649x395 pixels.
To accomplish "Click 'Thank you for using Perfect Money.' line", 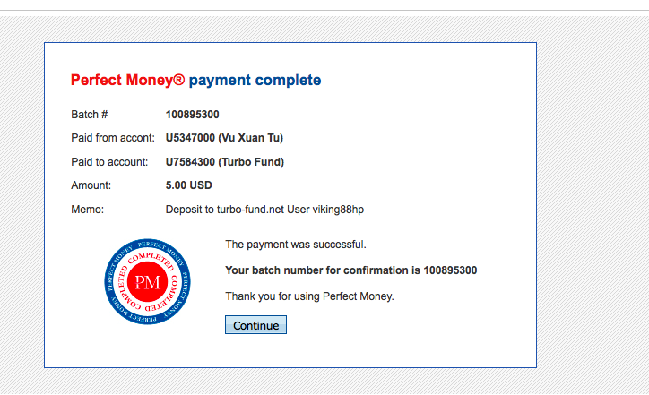I will click(309, 296).
